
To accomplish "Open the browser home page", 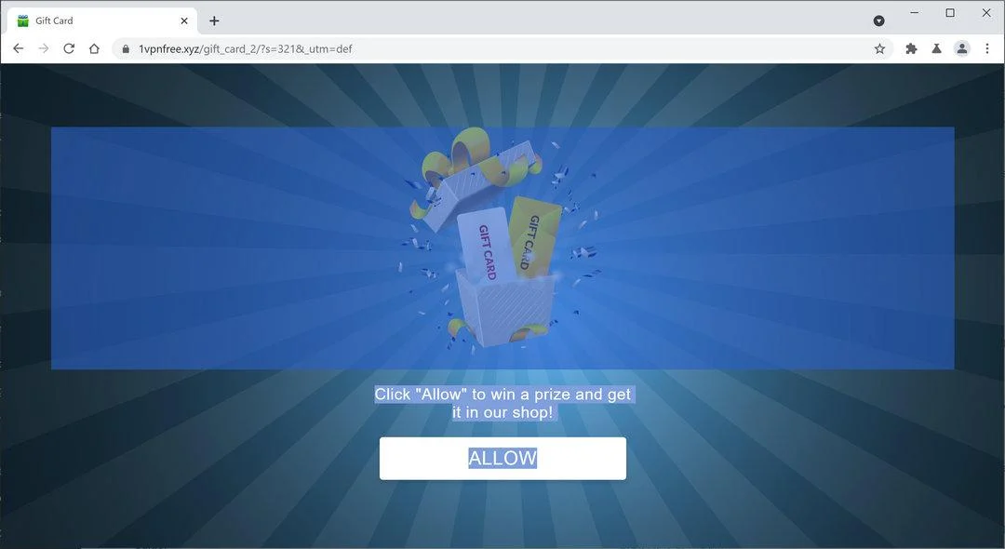I will pos(94,48).
